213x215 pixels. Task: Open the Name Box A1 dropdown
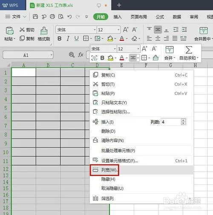point(52,55)
